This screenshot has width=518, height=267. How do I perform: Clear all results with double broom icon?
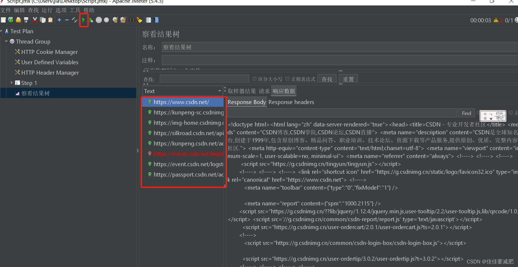[123, 20]
